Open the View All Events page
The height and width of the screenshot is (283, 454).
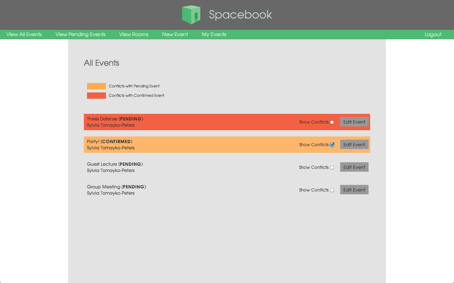pyautogui.click(x=24, y=35)
